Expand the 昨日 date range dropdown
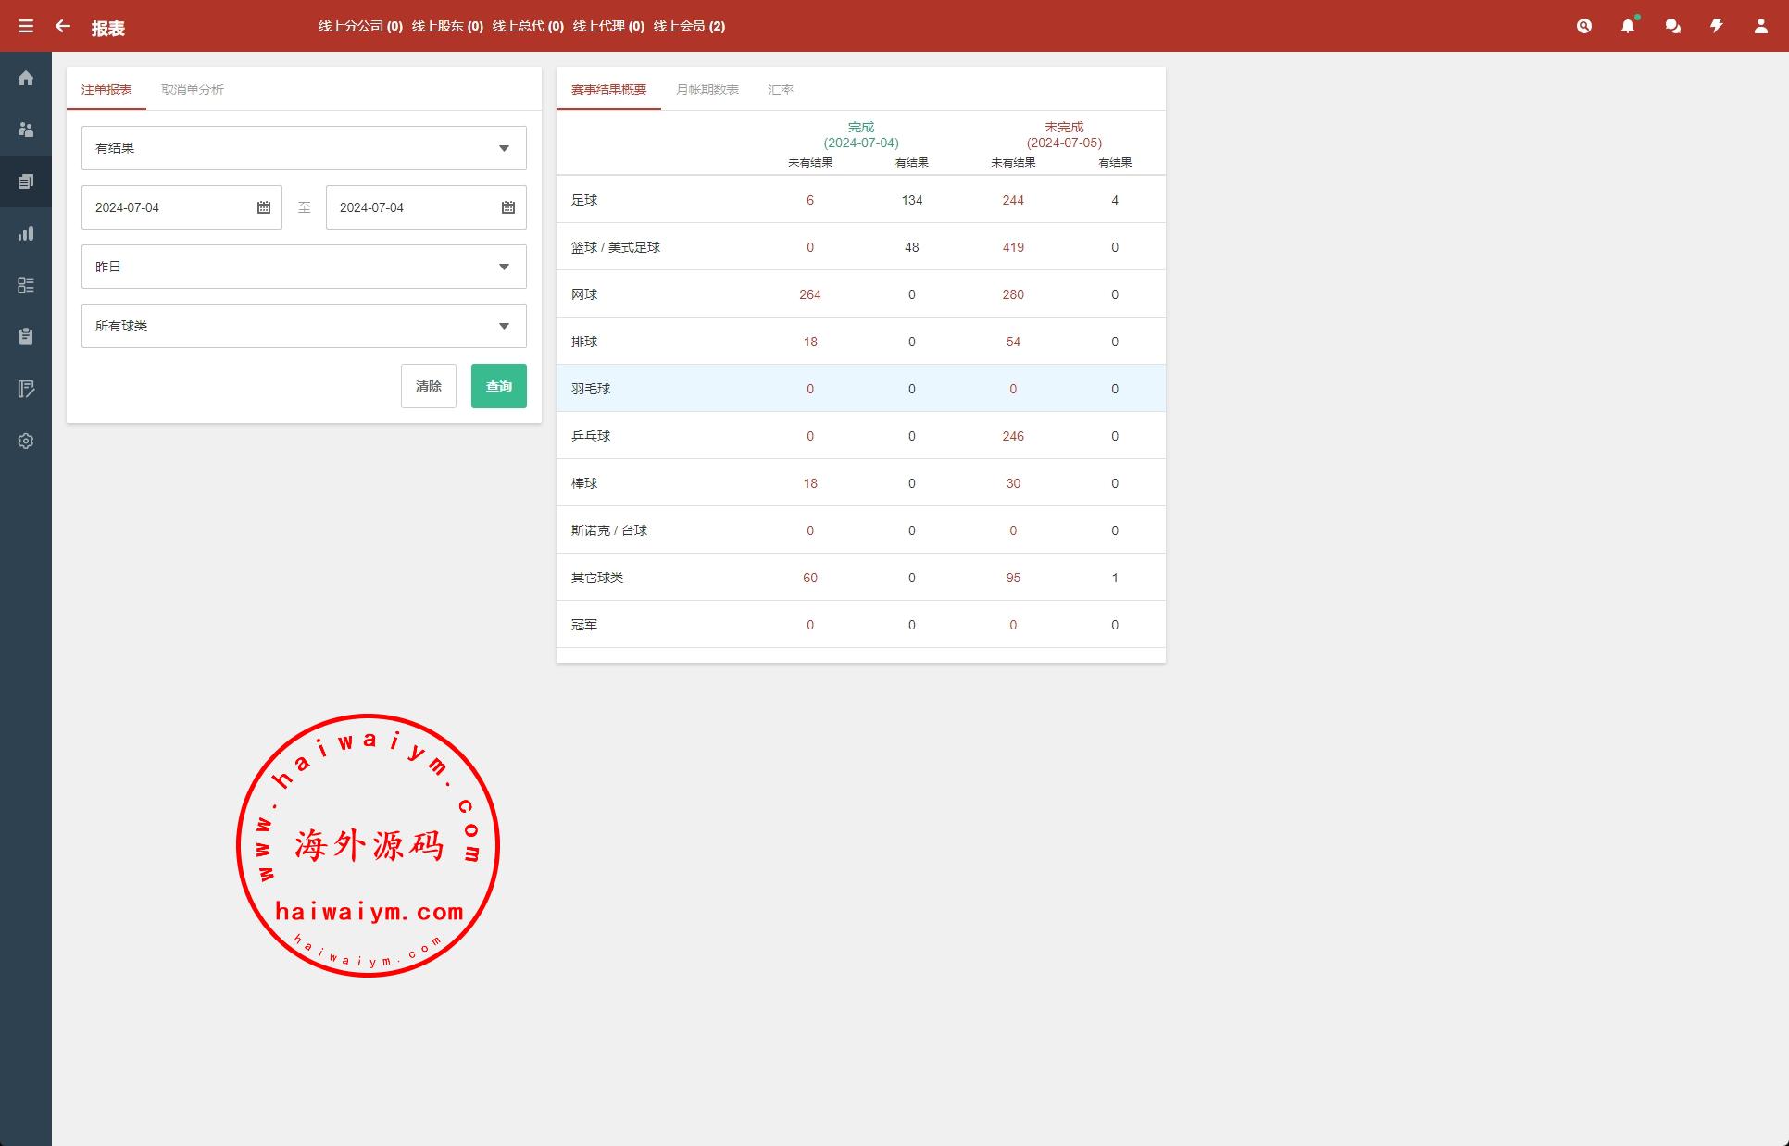1789x1146 pixels. tap(304, 267)
